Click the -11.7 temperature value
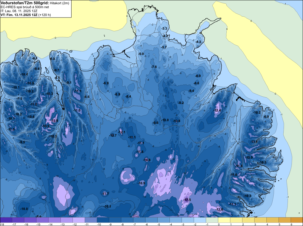Image resolution: width=303 pixels, height=226 pixels. pyautogui.click(x=105, y=194)
